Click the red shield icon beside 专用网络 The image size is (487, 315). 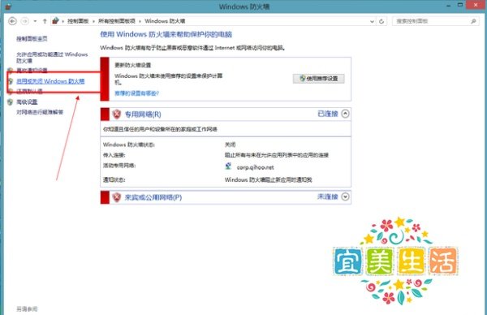[116, 114]
